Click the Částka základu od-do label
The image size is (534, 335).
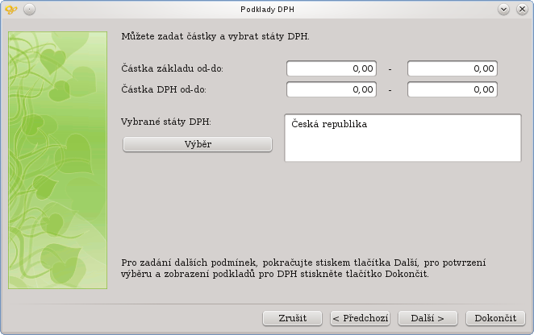point(172,68)
